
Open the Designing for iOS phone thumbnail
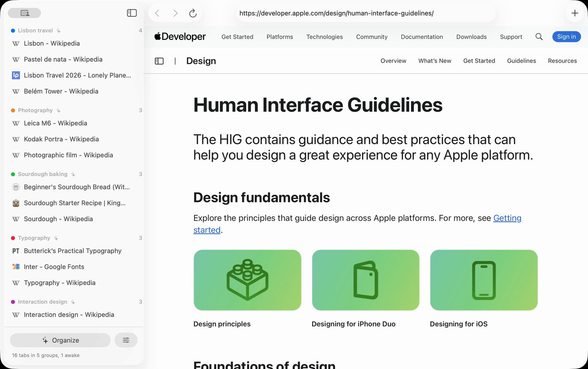[x=484, y=280]
